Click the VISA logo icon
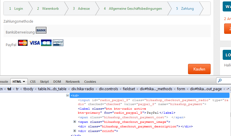The width and height of the screenshot is (231, 136). tap(34, 43)
